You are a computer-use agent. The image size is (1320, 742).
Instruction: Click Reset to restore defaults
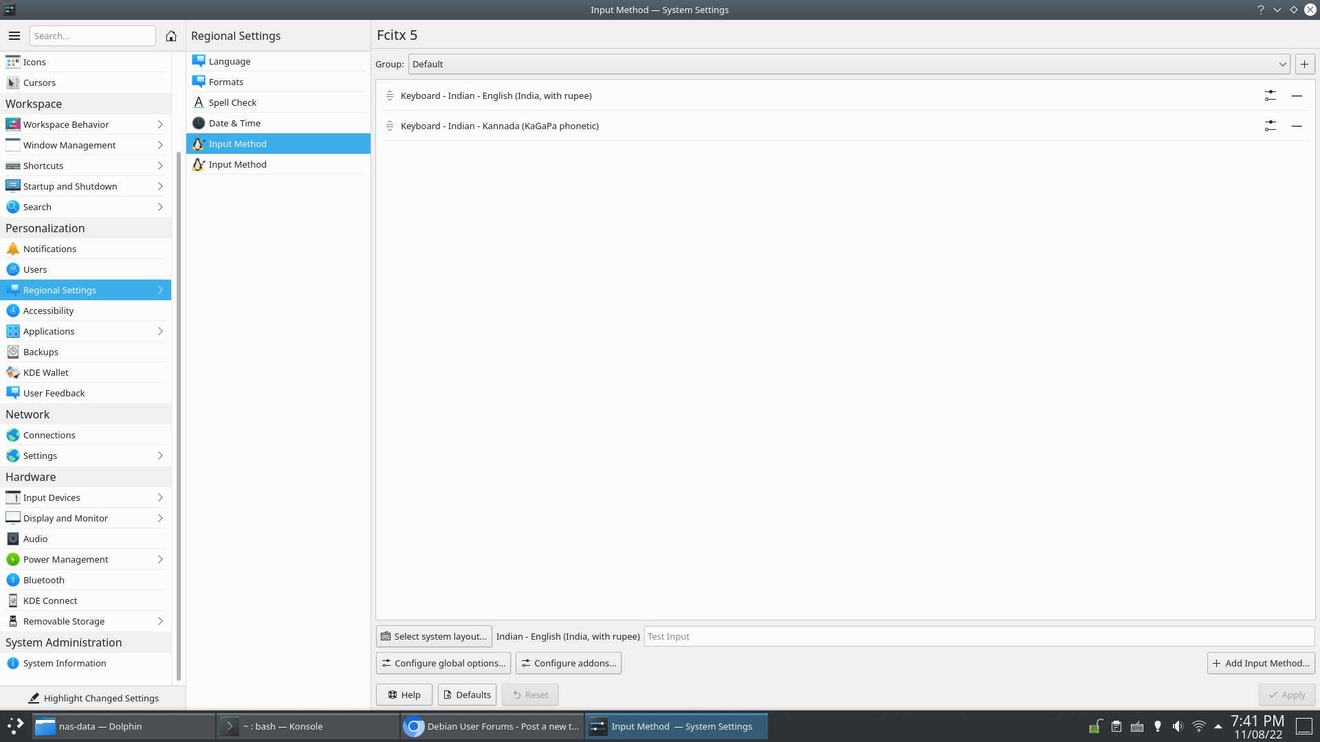[x=529, y=694]
